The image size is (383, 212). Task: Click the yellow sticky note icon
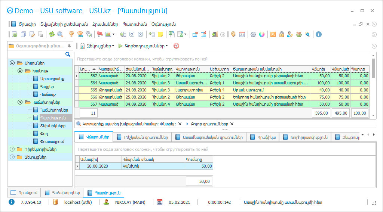click(x=160, y=34)
